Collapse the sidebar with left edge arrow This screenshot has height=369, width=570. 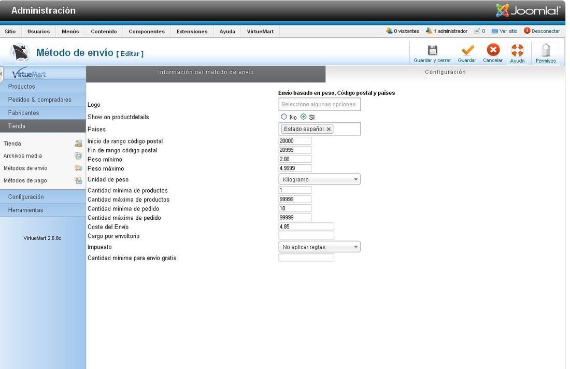pos(2,75)
